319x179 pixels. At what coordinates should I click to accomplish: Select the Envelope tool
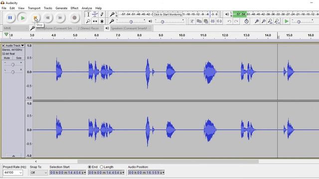click(x=95, y=14)
